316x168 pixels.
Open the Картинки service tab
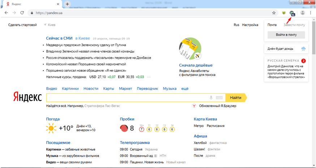point(70,88)
